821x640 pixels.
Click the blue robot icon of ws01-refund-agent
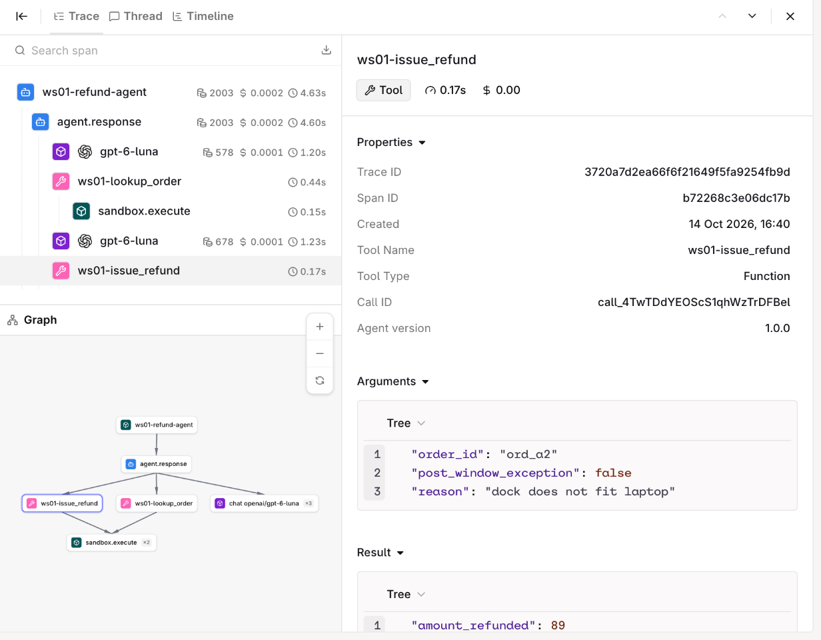(25, 93)
